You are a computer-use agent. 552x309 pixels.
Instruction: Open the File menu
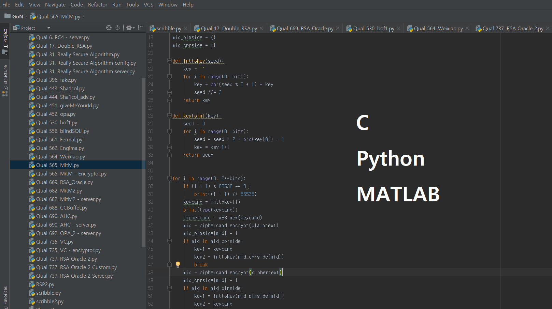[6, 5]
